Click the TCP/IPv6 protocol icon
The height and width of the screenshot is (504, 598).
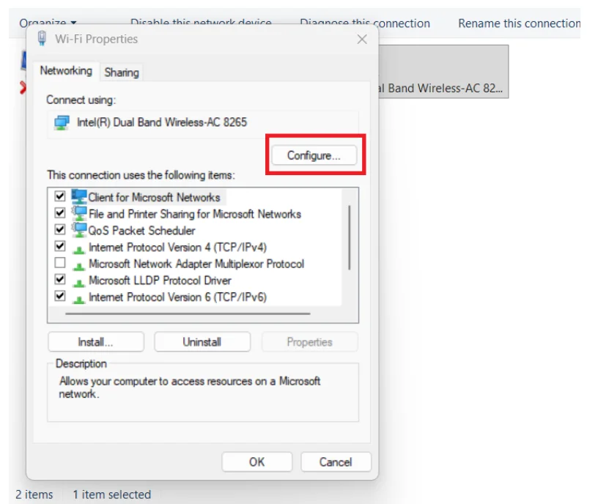point(78,300)
